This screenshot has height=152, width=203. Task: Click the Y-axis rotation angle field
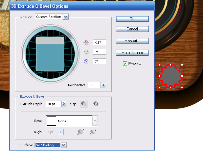[x=99, y=52]
